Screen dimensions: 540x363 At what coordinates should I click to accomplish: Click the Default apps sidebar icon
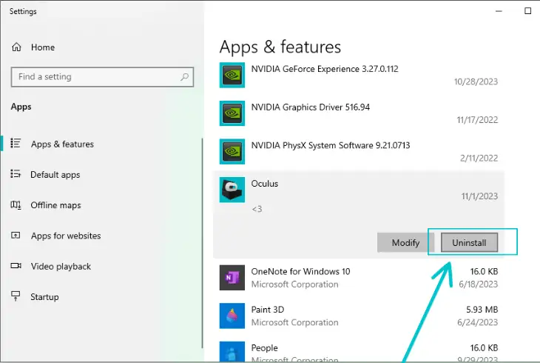tap(16, 173)
